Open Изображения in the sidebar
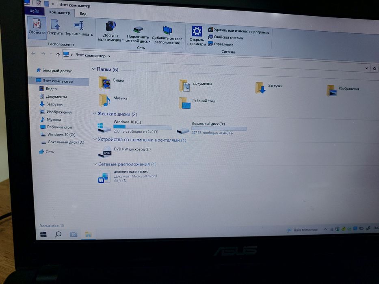The image size is (379, 284). [x=56, y=112]
